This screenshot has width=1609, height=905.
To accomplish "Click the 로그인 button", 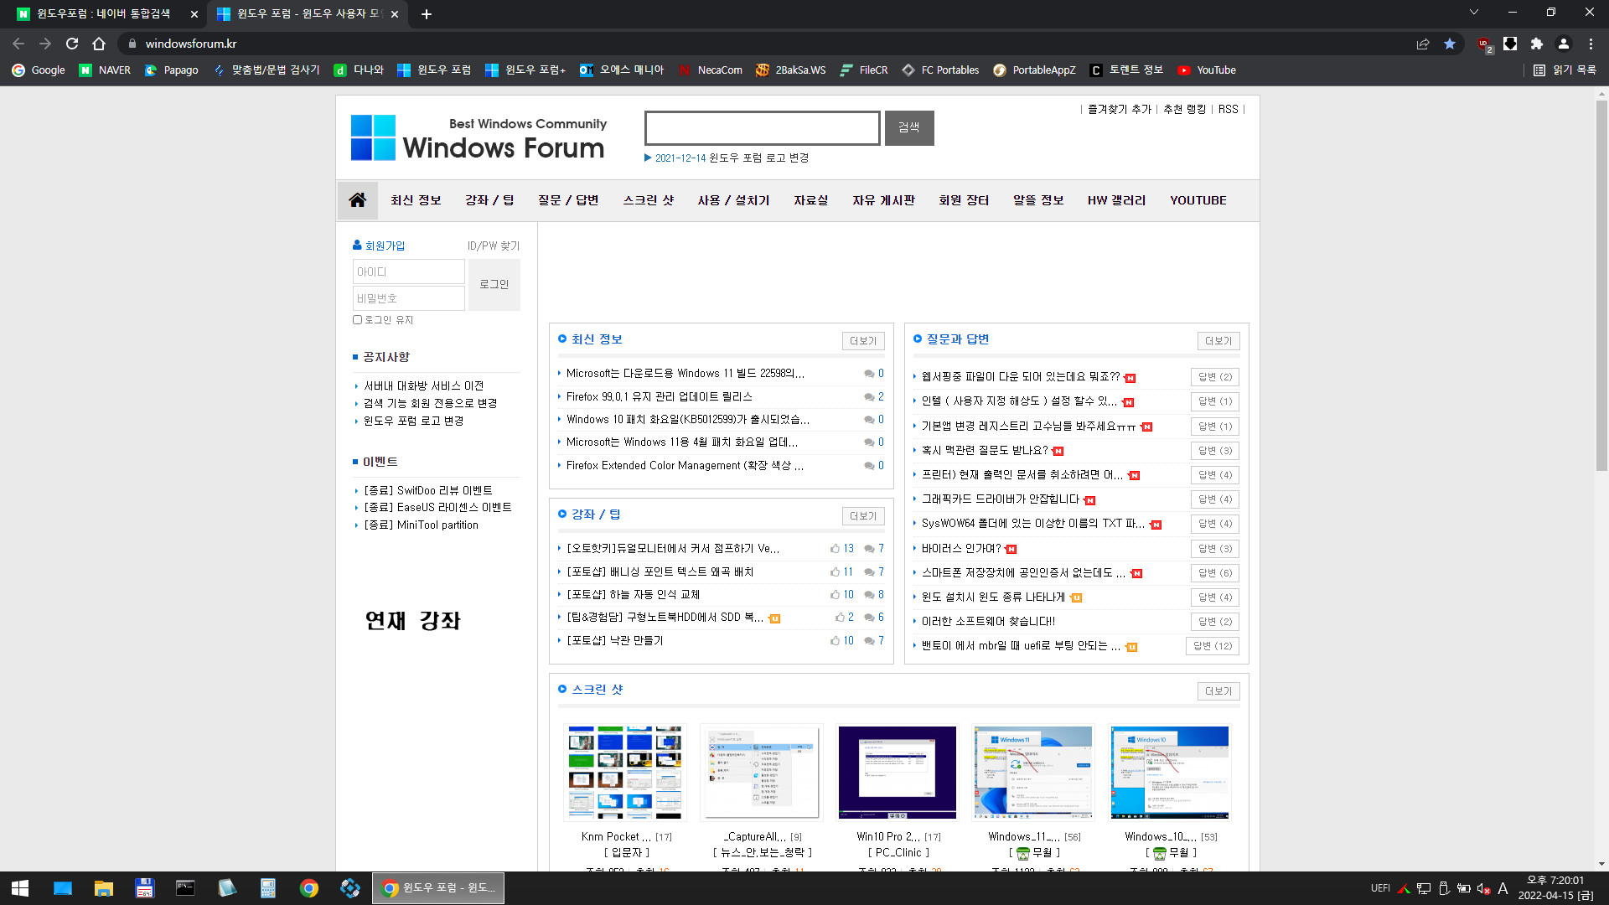I will click(494, 284).
